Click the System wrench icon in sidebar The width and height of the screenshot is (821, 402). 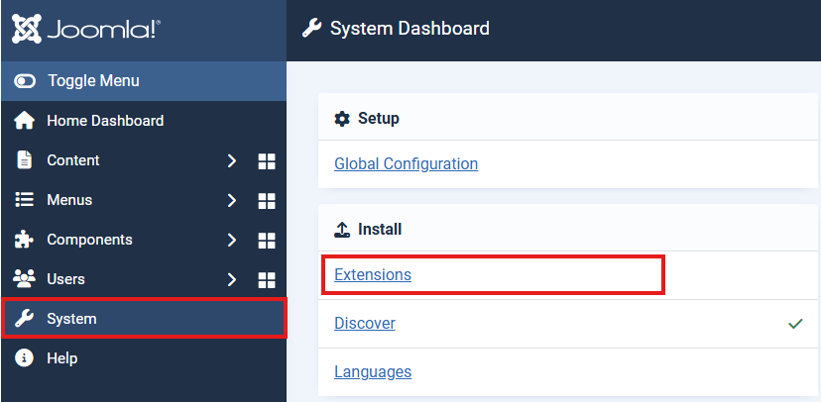click(25, 319)
